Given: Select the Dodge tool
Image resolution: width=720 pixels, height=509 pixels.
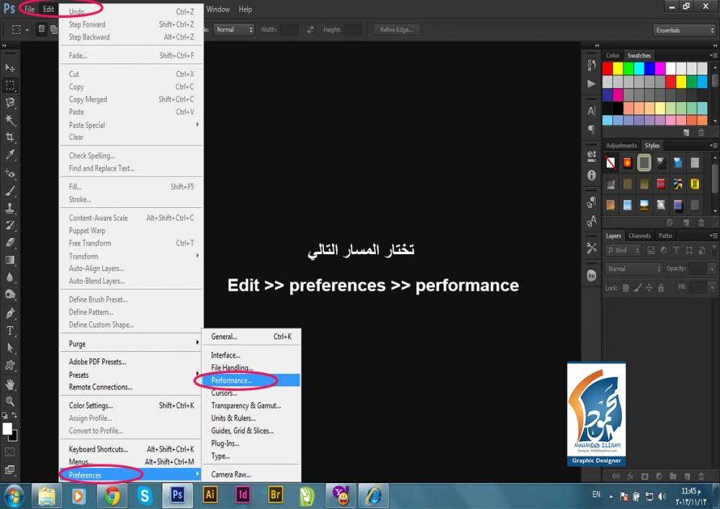Looking at the screenshot, I should 9,294.
